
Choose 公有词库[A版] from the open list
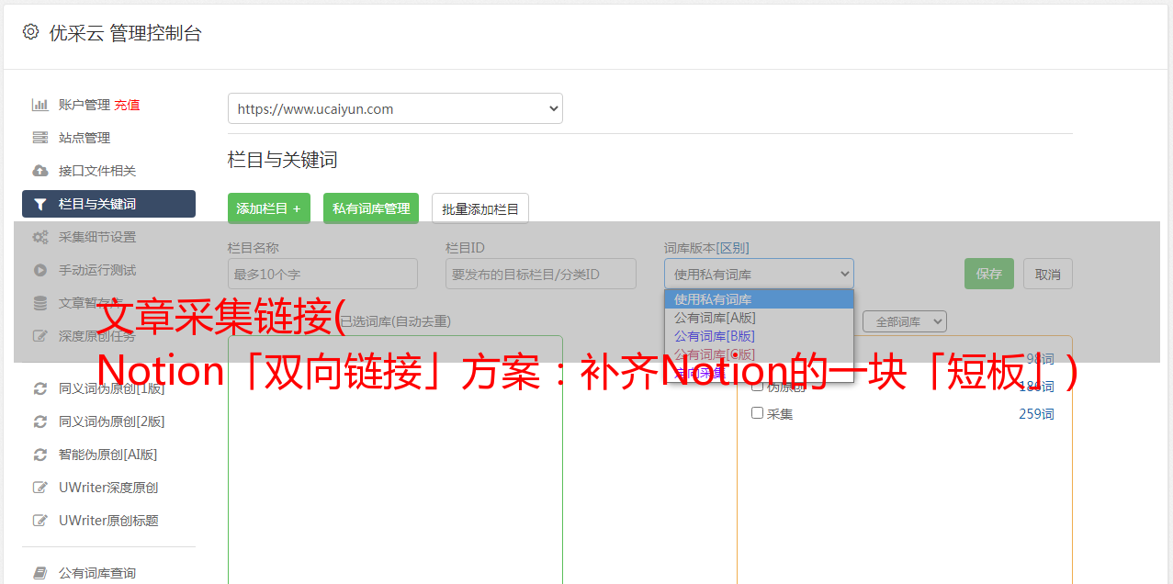coord(715,318)
